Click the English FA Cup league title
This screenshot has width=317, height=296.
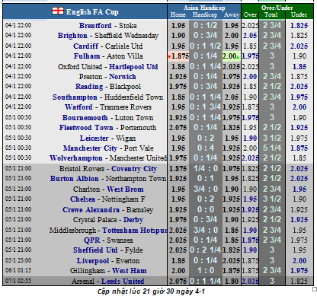[x=92, y=12]
